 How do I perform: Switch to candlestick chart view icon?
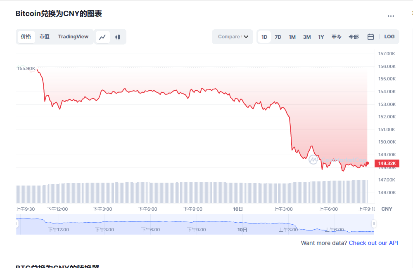tap(118, 37)
